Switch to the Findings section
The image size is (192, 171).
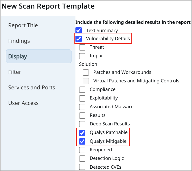pyautogui.click(x=19, y=41)
